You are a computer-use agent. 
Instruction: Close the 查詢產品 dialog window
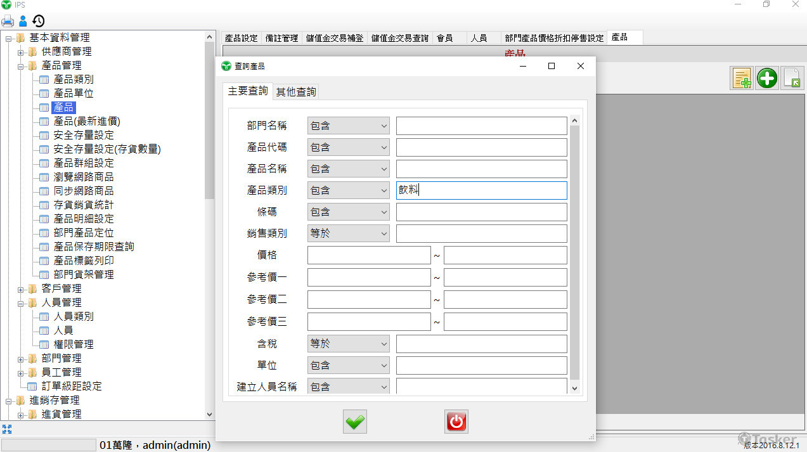point(580,66)
